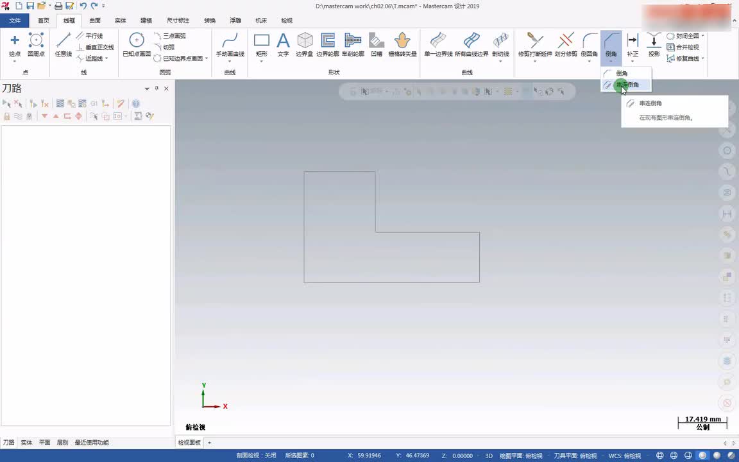Expand the 近距线 dropdown arrow

pos(106,58)
